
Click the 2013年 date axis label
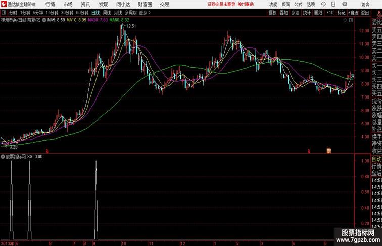[x=7, y=243]
